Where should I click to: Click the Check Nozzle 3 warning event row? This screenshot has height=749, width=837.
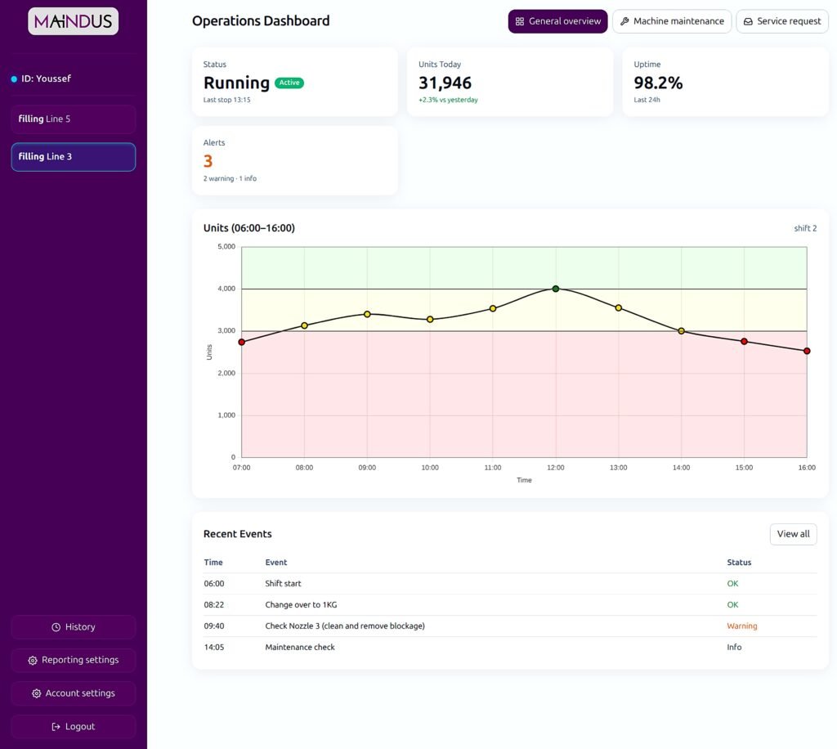pos(345,626)
